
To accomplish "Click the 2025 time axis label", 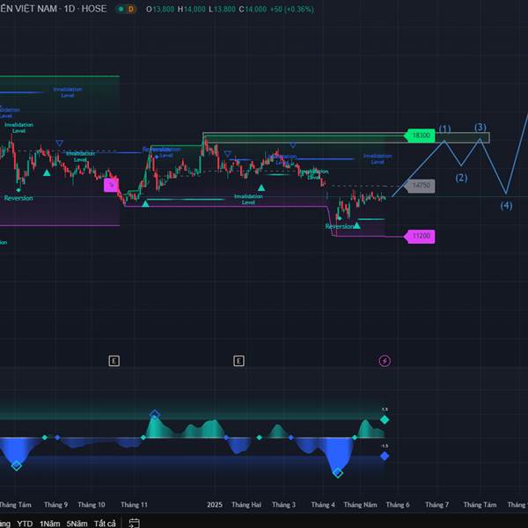I will 215,504.
